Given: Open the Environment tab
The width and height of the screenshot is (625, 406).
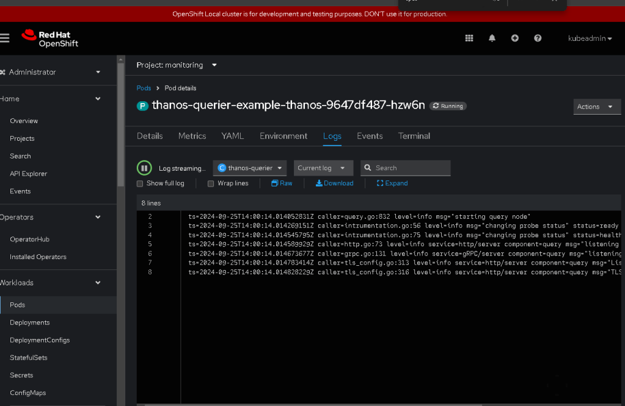Looking at the screenshot, I should click(x=283, y=136).
